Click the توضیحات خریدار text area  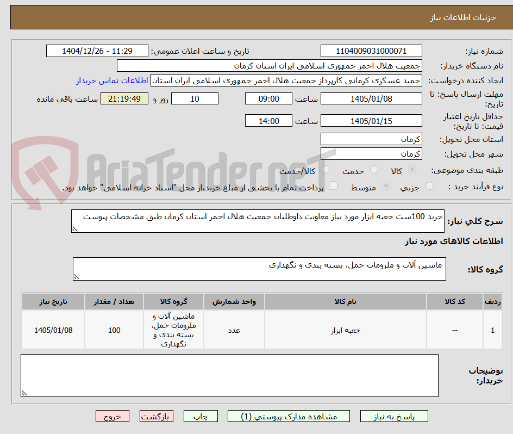point(229,375)
